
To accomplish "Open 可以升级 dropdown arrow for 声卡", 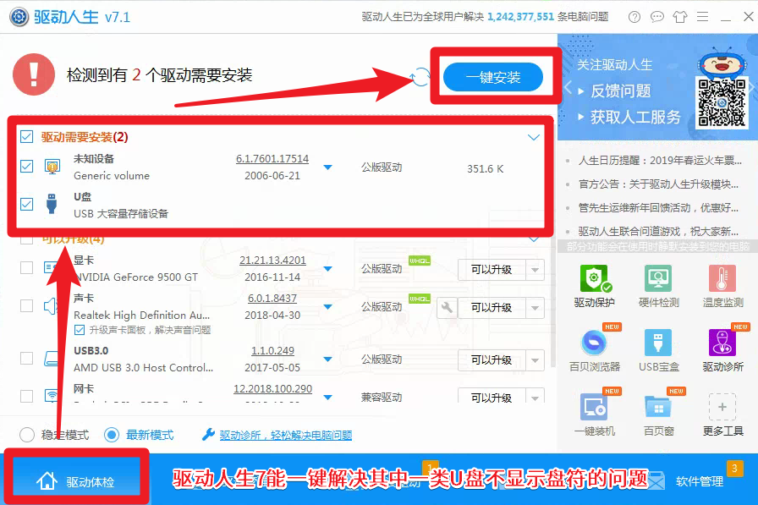I will (x=535, y=308).
